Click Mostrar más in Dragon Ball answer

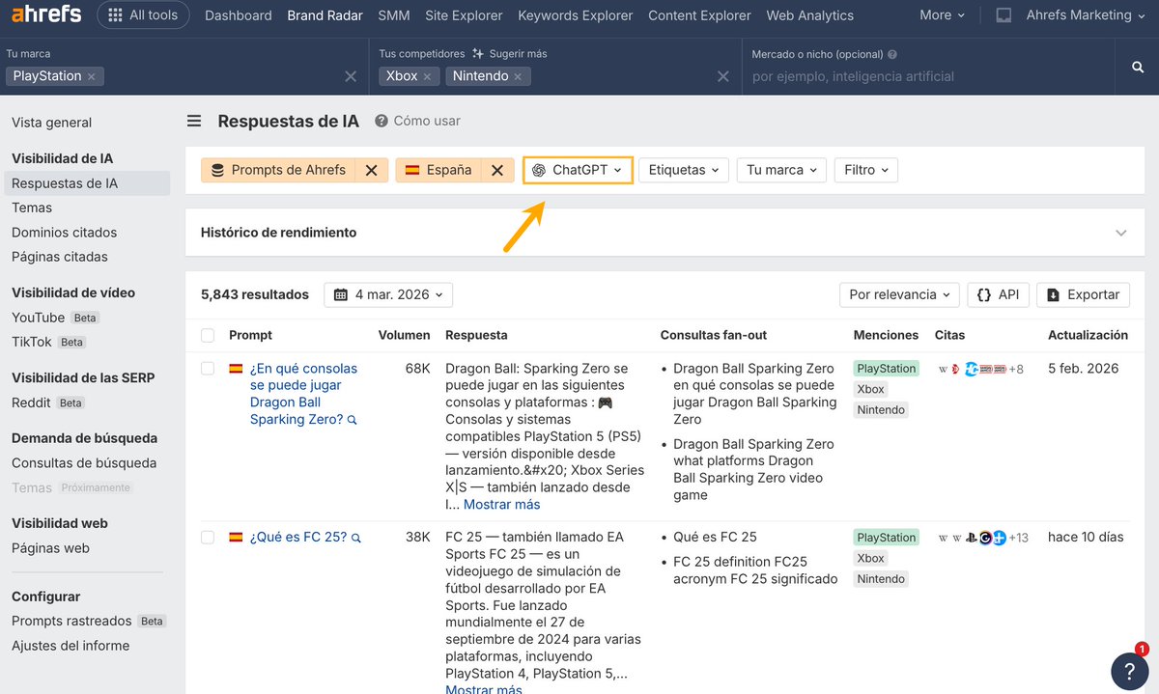click(x=501, y=504)
